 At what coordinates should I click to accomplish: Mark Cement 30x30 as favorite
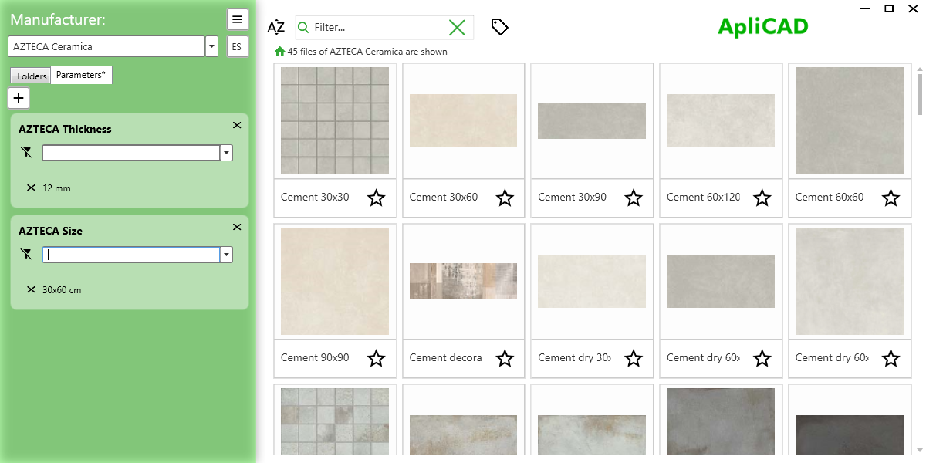pyautogui.click(x=377, y=198)
